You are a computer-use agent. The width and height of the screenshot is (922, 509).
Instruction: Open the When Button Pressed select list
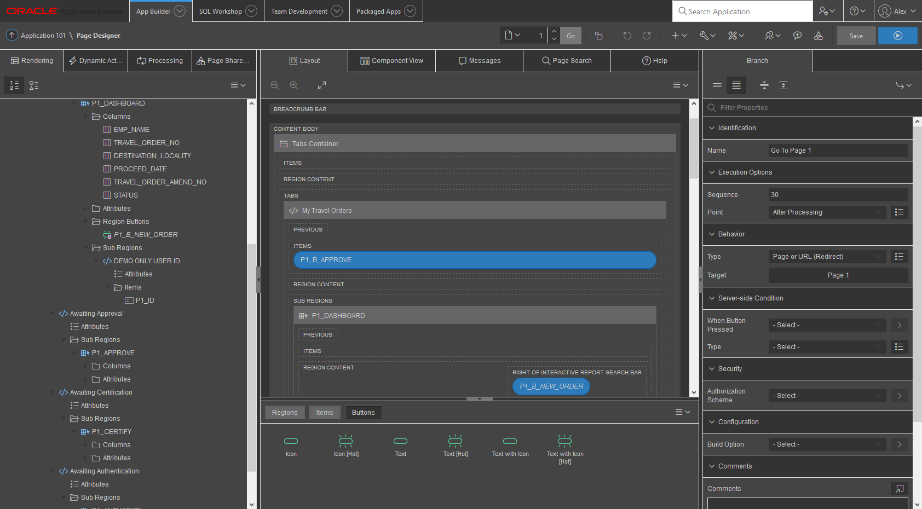(x=827, y=325)
